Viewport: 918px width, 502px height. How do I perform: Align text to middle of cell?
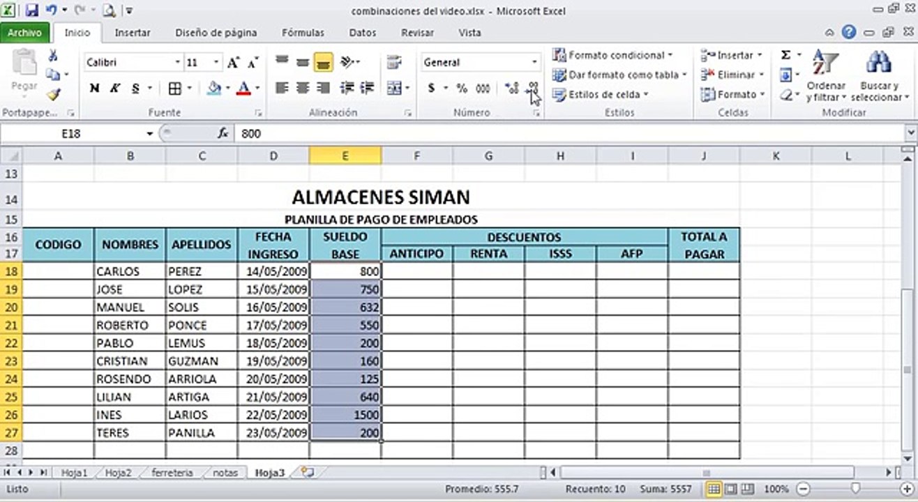pos(302,62)
